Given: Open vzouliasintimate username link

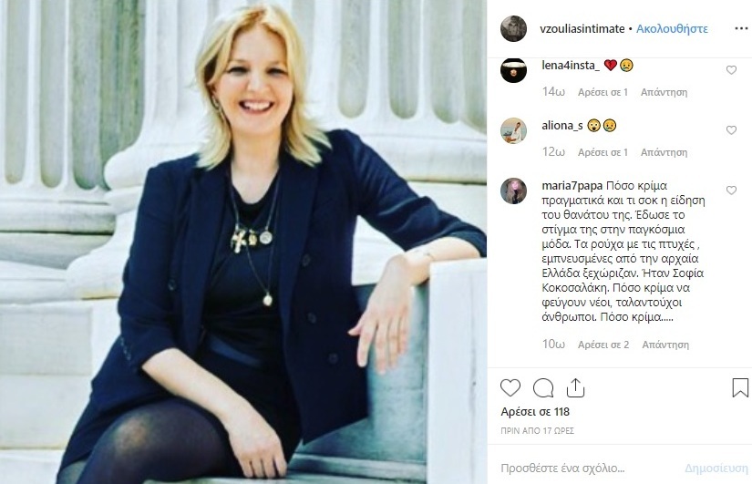Looking at the screenshot, I should (x=582, y=29).
